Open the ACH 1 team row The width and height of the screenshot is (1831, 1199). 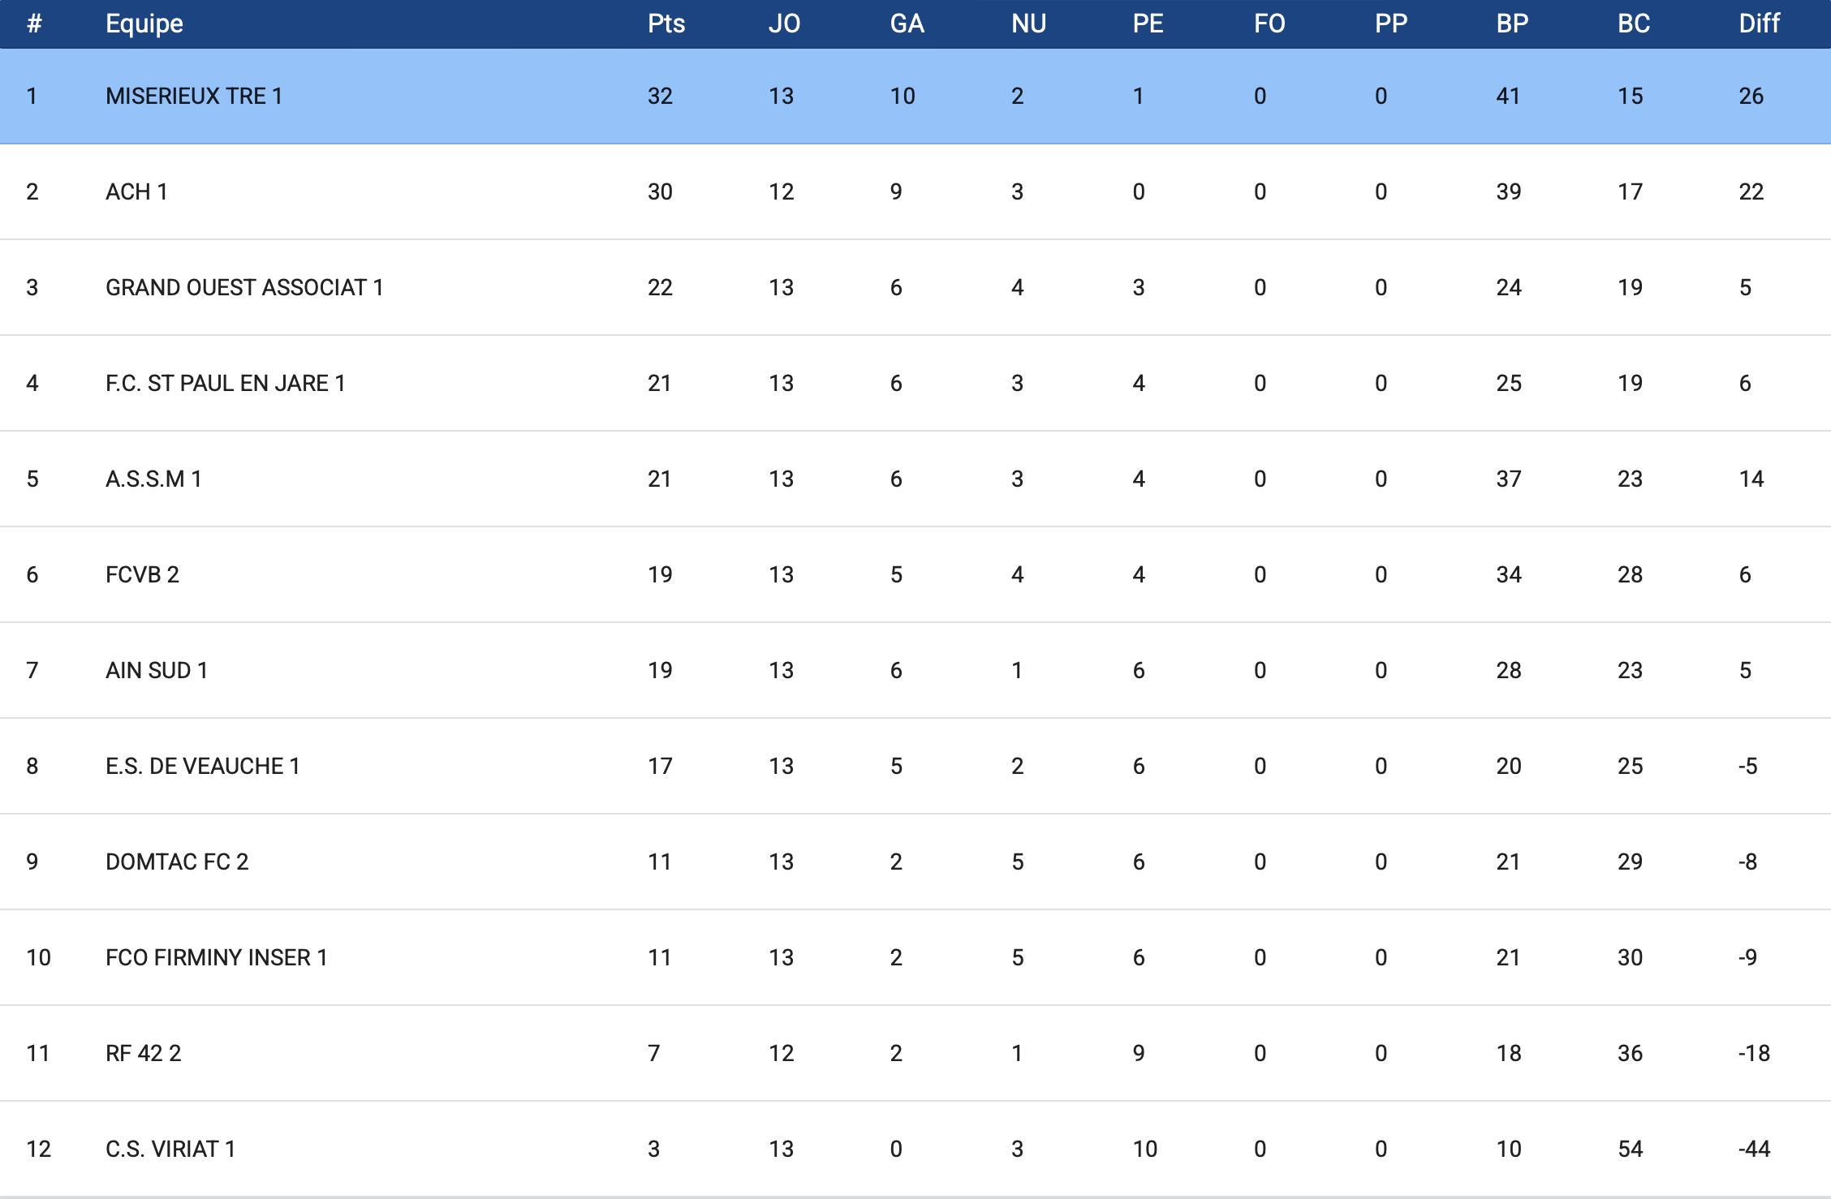(136, 191)
